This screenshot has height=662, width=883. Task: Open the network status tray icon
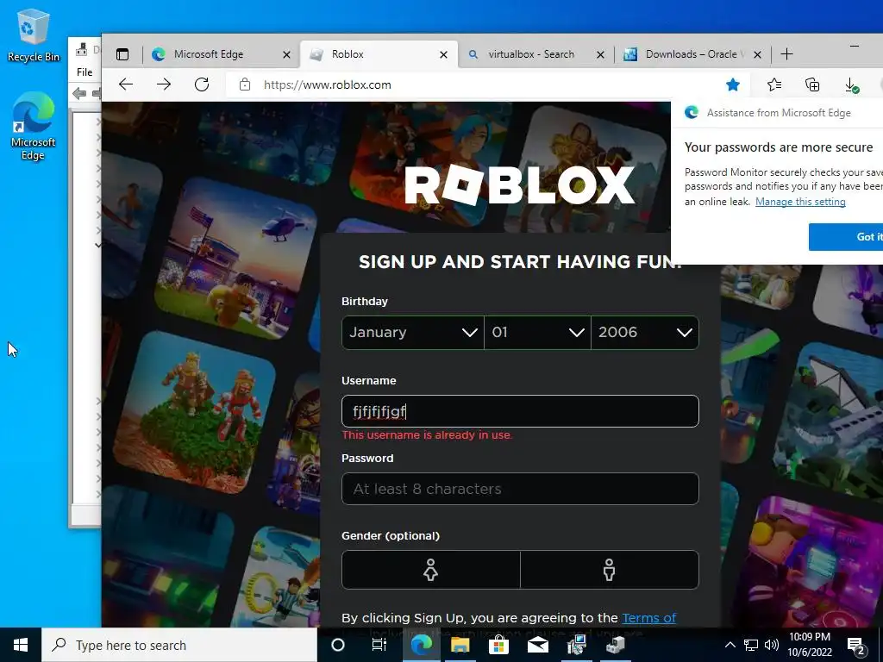pos(751,645)
